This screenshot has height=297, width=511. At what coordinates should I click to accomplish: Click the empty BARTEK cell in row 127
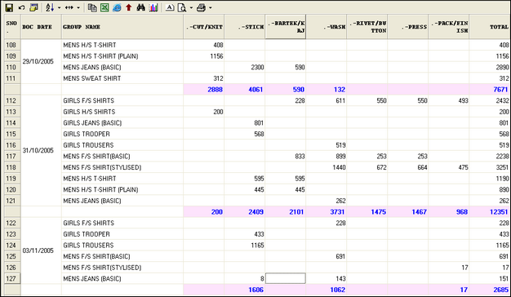286,278
